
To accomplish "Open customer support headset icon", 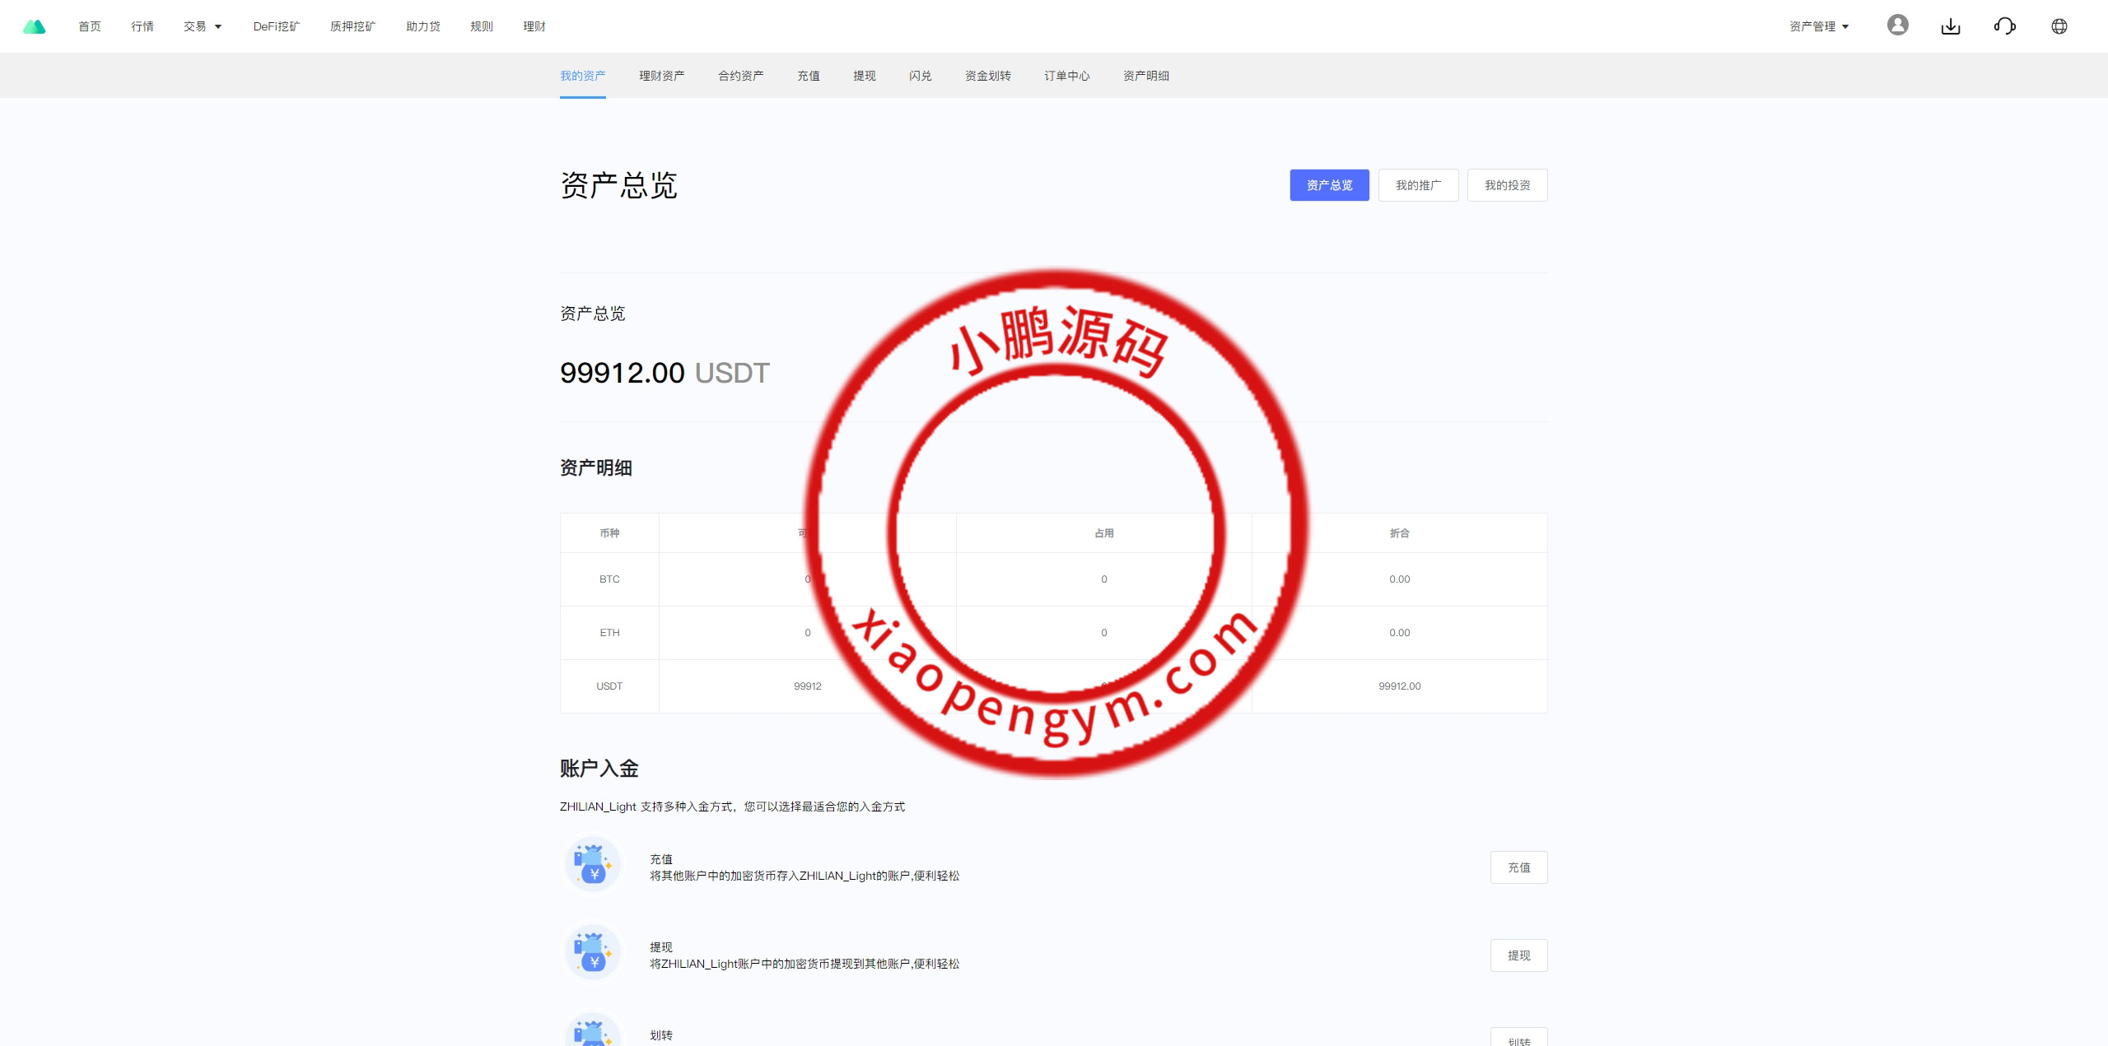I will pyautogui.click(x=2004, y=26).
